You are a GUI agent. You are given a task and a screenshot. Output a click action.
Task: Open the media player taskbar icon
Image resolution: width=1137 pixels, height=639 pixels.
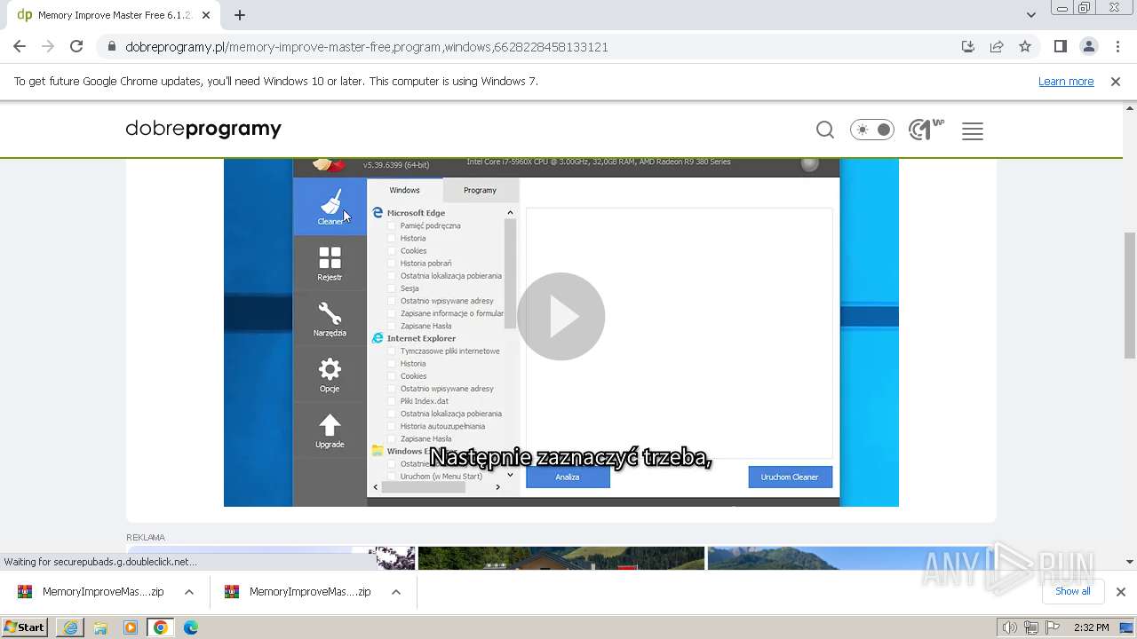(131, 627)
